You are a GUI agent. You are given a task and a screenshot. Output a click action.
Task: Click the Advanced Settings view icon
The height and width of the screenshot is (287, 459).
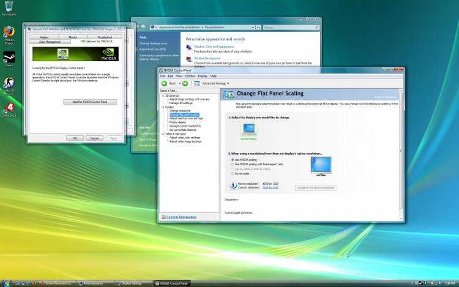pos(197,83)
